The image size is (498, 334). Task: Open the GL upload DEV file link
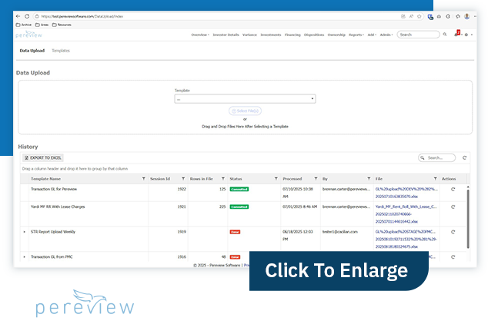406,193
